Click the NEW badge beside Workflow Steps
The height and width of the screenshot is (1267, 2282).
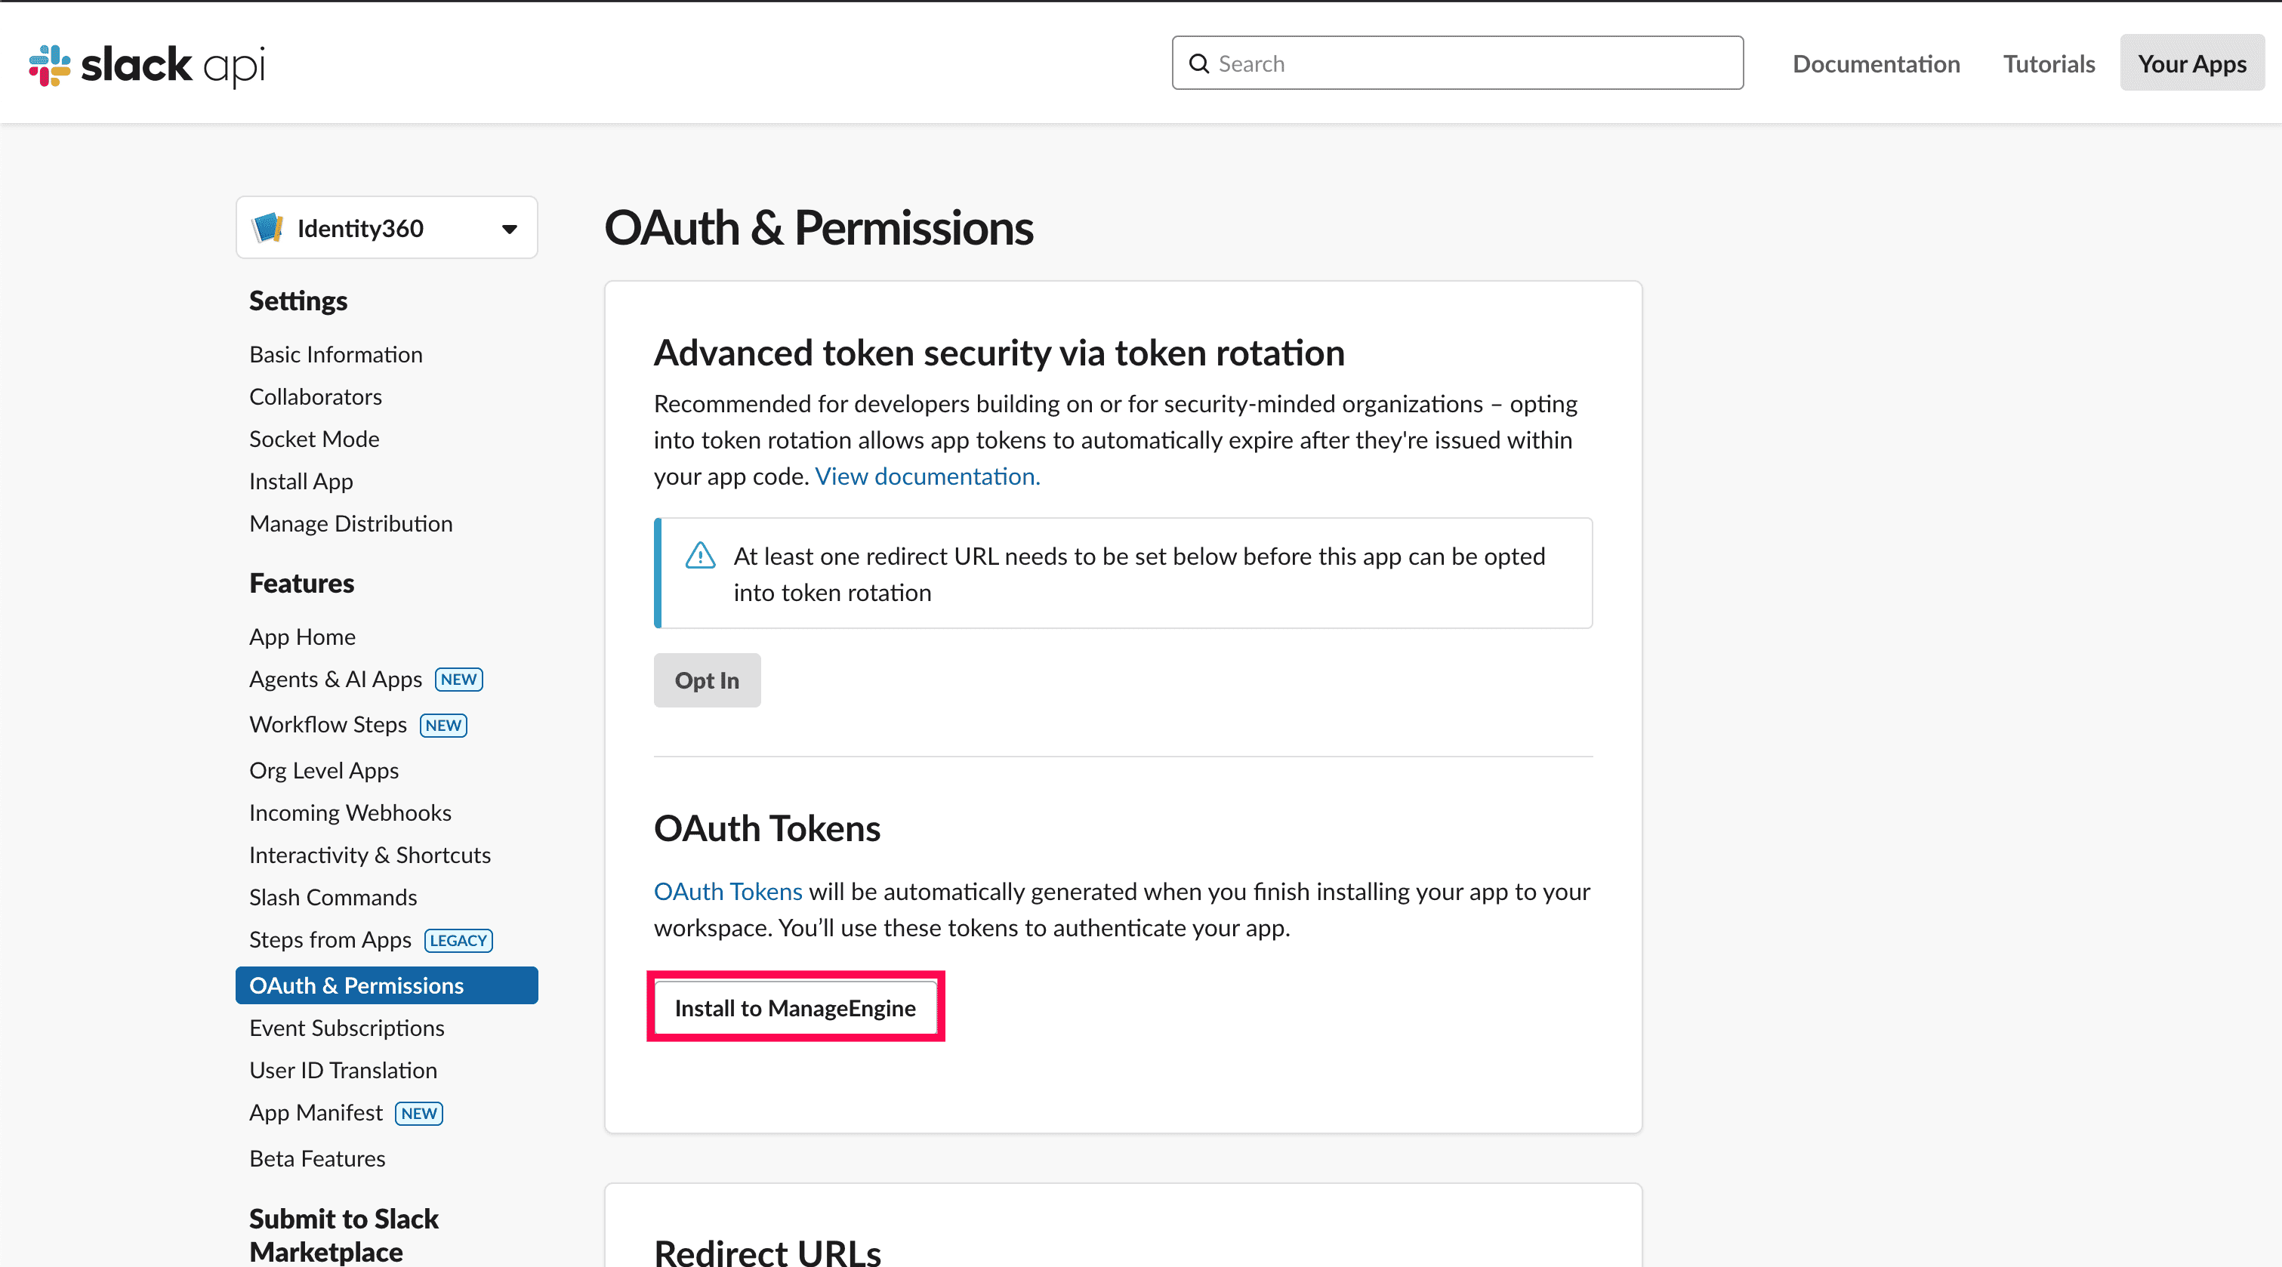pyautogui.click(x=443, y=726)
